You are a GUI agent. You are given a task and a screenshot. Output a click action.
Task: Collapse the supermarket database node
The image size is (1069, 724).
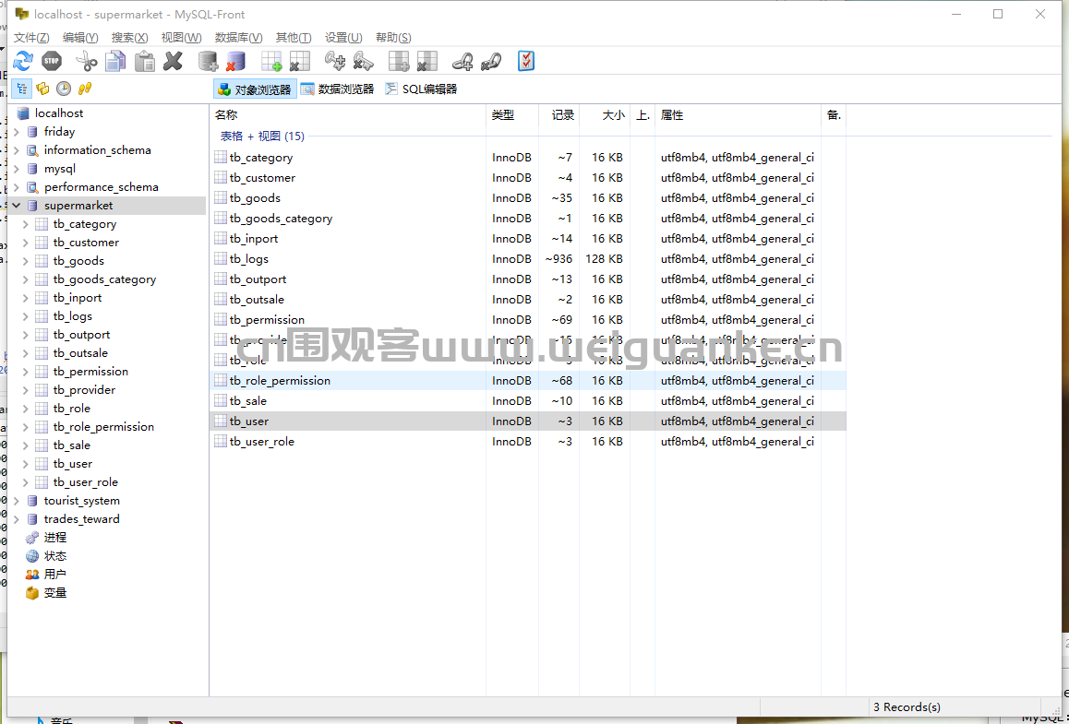17,205
